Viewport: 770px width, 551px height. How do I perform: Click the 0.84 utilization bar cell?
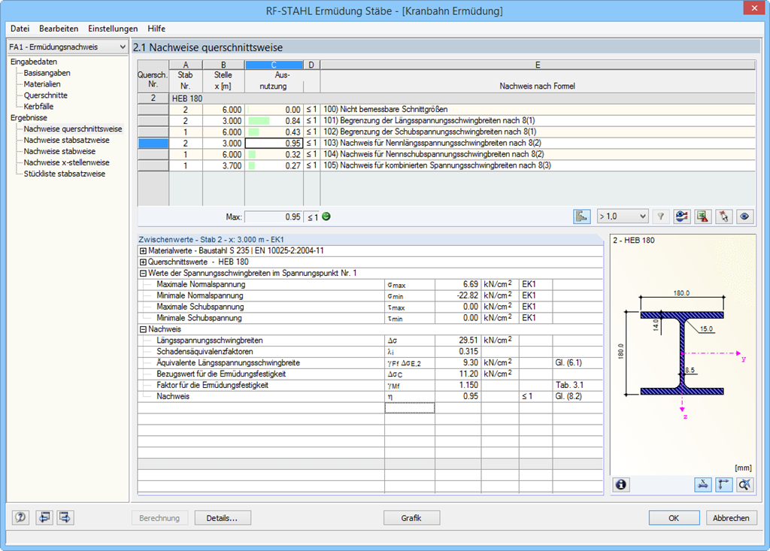[x=274, y=121]
